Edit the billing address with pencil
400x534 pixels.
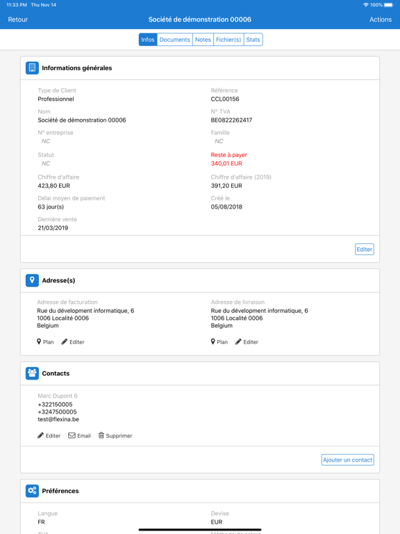[x=73, y=342]
